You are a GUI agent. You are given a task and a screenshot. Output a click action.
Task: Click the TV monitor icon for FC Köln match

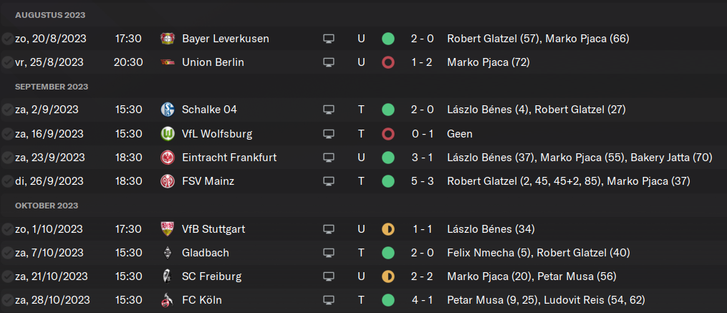click(x=329, y=301)
